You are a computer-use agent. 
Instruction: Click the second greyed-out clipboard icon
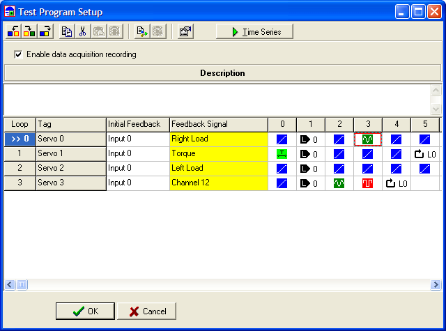(115, 31)
